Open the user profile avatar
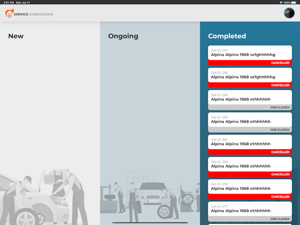This screenshot has height=225, width=300. (289, 13)
